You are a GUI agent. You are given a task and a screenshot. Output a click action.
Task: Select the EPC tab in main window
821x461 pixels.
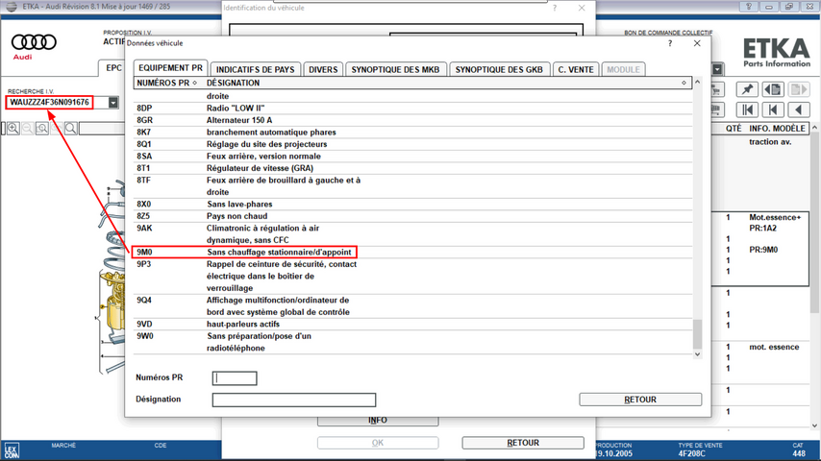pyautogui.click(x=113, y=68)
